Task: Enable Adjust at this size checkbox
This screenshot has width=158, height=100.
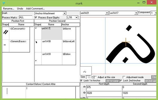Action: pyautogui.click(x=95, y=77)
